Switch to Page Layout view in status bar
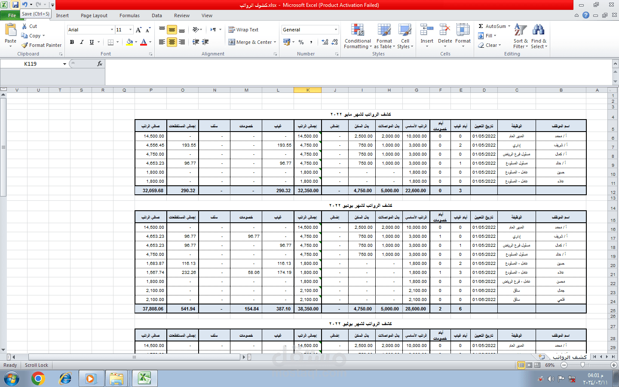The height and width of the screenshot is (387, 619). click(x=529, y=365)
